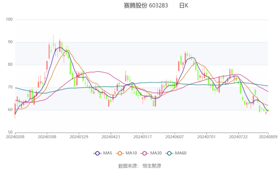279x169 pixels.
Task: Click the 20240308 date axis label
Action: (47, 137)
